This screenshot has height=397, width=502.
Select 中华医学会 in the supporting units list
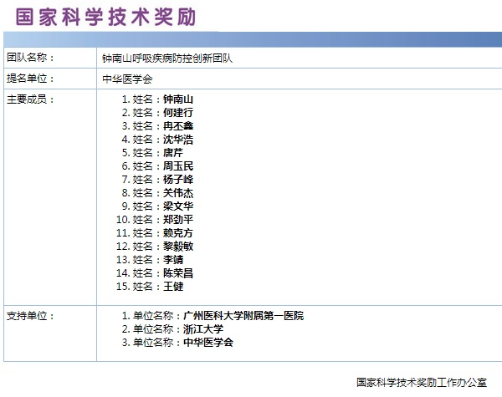click(x=208, y=343)
